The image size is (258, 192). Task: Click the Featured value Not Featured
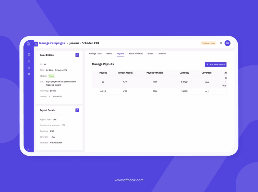pos(56,143)
